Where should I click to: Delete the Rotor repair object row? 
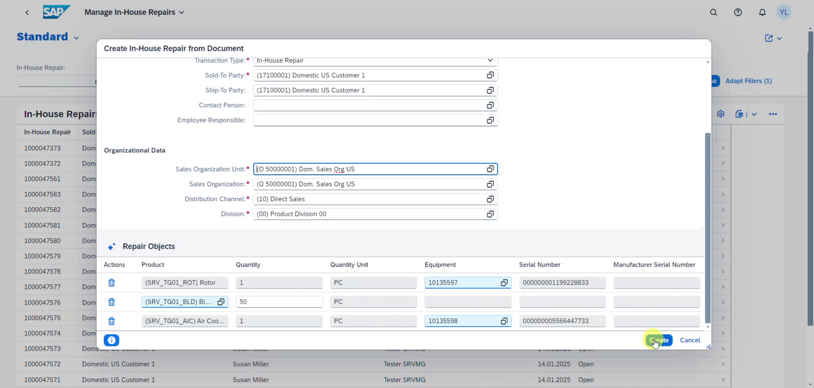coord(112,283)
